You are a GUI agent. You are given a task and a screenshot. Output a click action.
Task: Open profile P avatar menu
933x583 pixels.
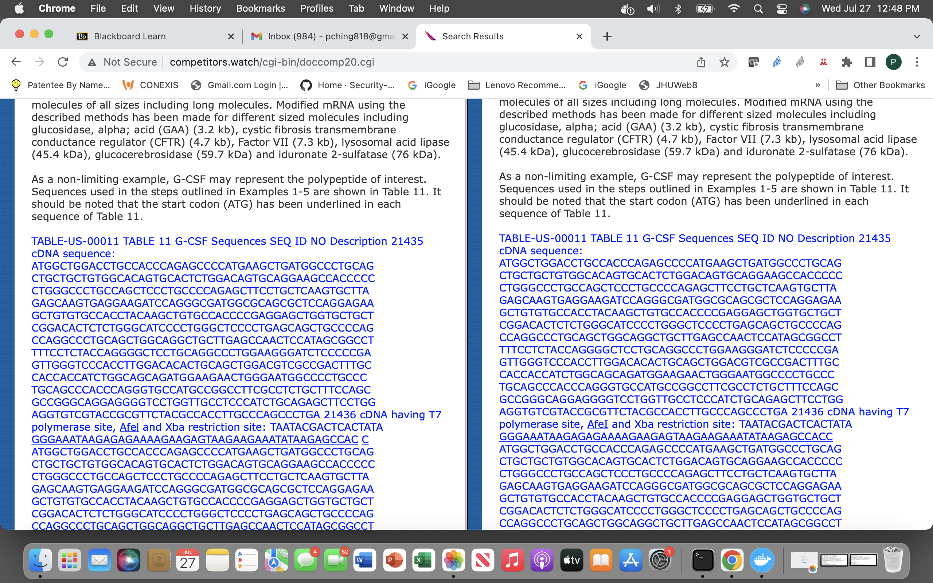893,62
